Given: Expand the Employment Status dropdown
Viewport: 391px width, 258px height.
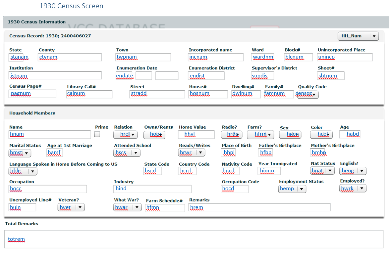Looking at the screenshot, I should [x=292, y=189].
